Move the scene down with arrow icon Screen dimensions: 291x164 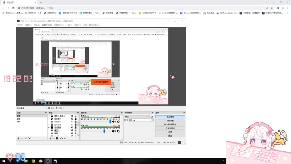pyautogui.click(x=29, y=138)
